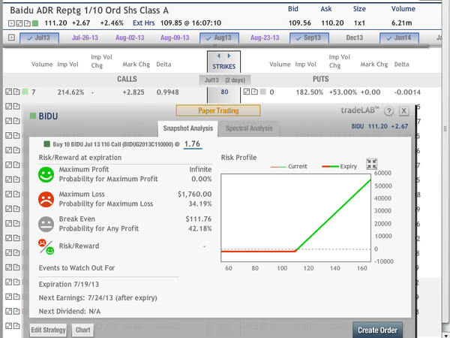Click the Break Even value $111.76
450x338 pixels.
click(x=198, y=219)
